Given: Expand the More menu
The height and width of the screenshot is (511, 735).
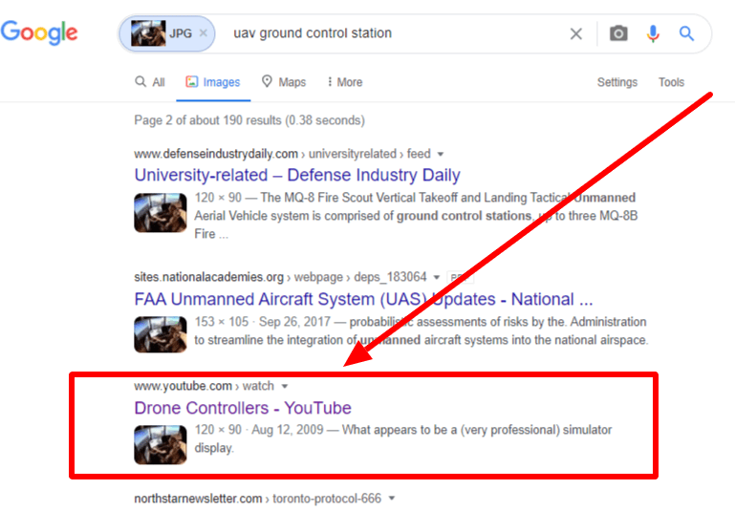Looking at the screenshot, I should 344,82.
